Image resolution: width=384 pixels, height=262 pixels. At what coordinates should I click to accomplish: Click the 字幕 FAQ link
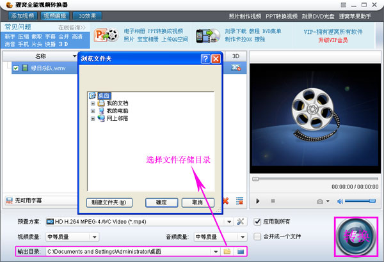[x=50, y=36]
